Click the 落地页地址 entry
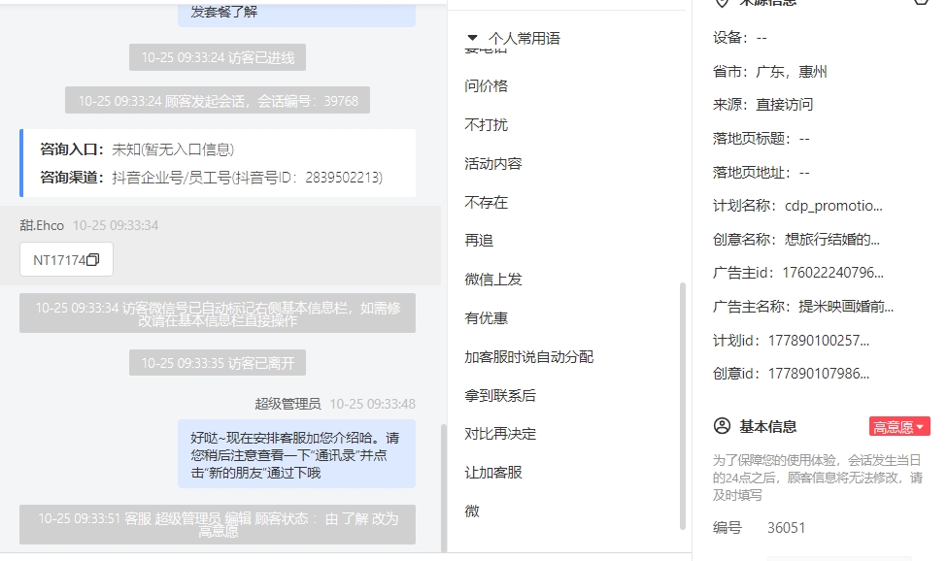The image size is (948, 561). (x=762, y=172)
